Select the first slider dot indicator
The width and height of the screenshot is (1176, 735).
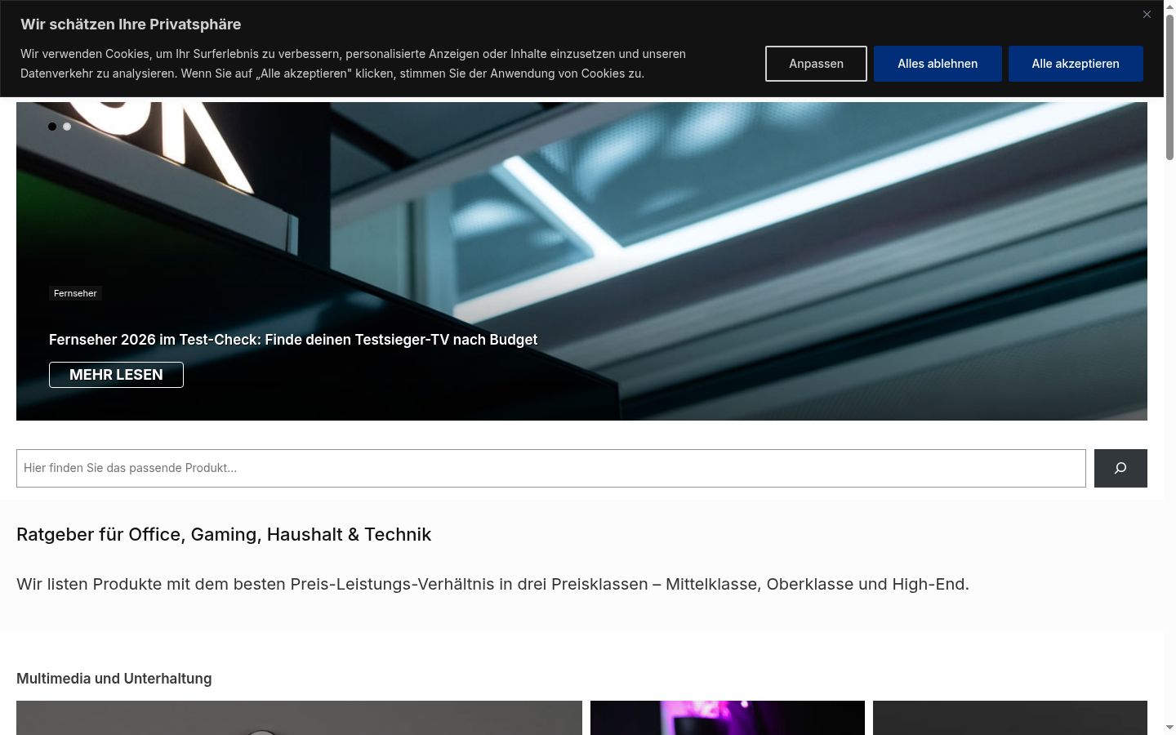coord(52,127)
